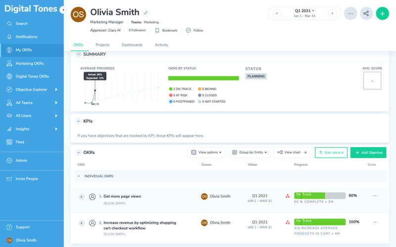
Task: Open Admin settings in sidebar
Action: coord(21,161)
